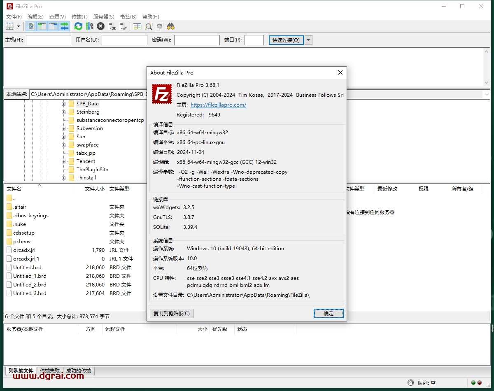Open the 查看(V) menu
The width and height of the screenshot is (494, 391).
point(58,16)
